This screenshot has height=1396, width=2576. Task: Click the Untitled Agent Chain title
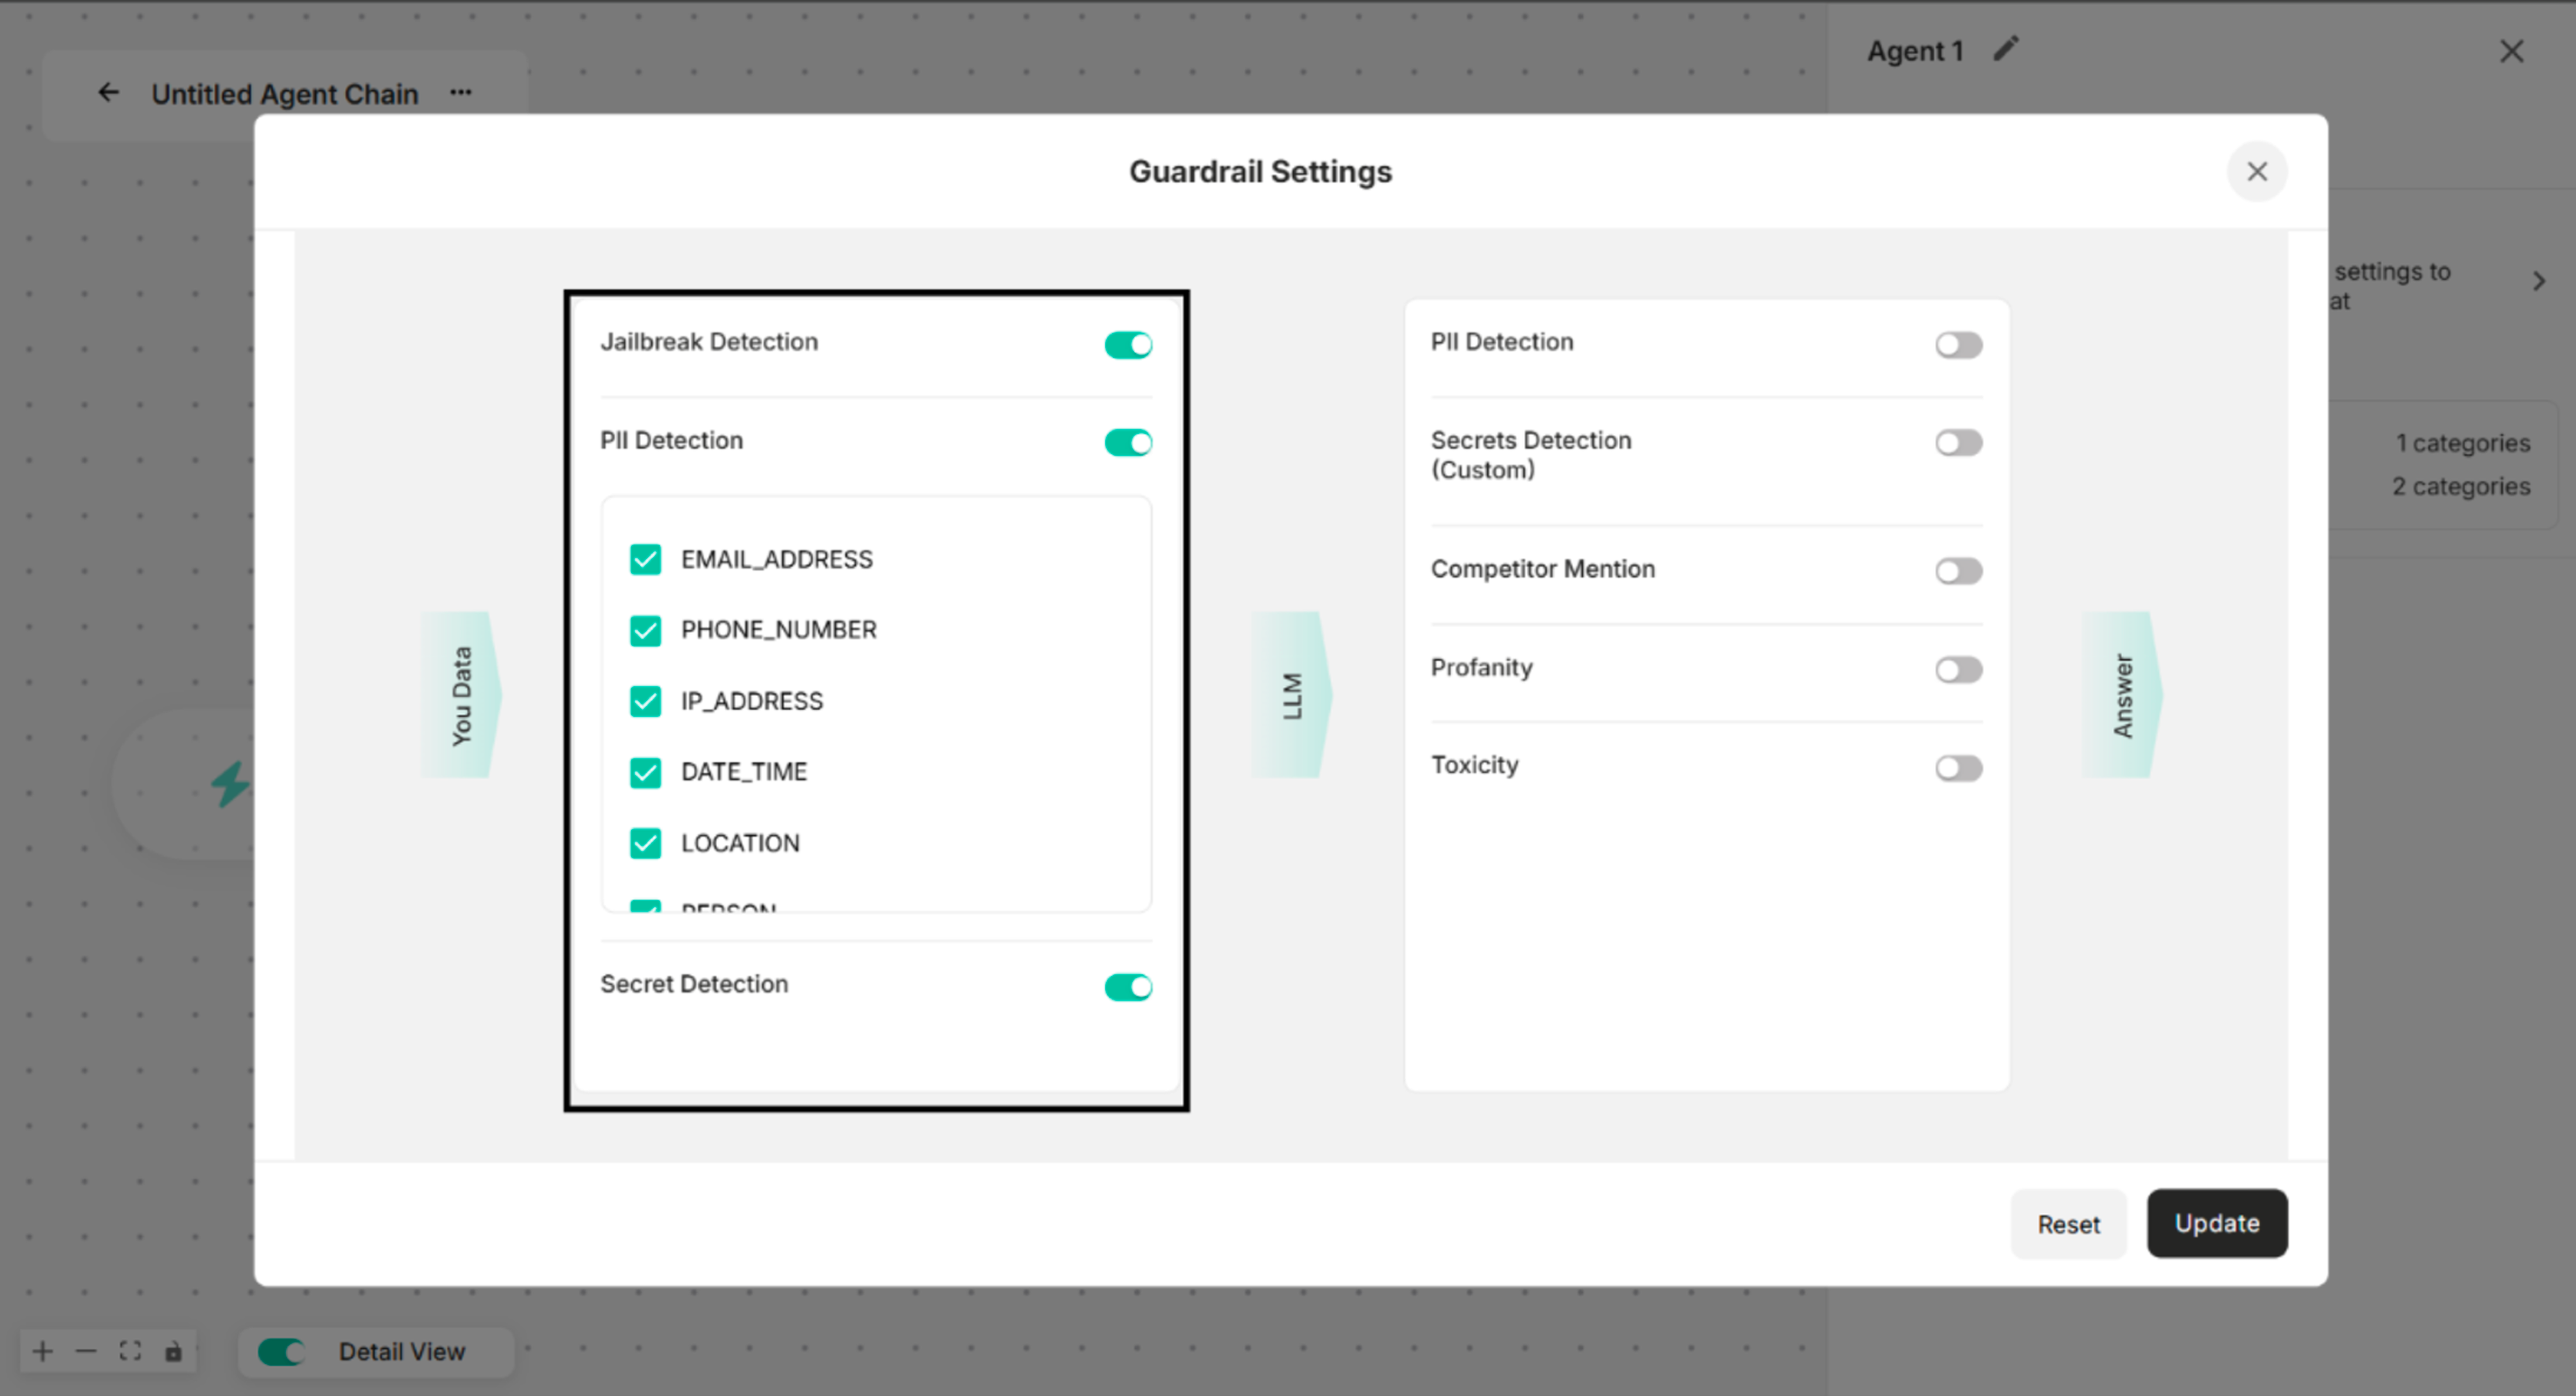point(285,94)
